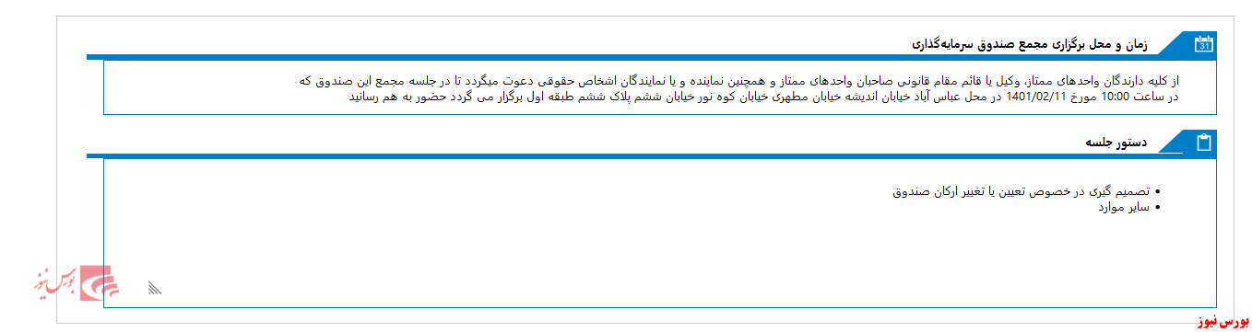Click the red square Bourse News logo emblem
Viewport: 1252px width, 332px height.
tap(100, 283)
